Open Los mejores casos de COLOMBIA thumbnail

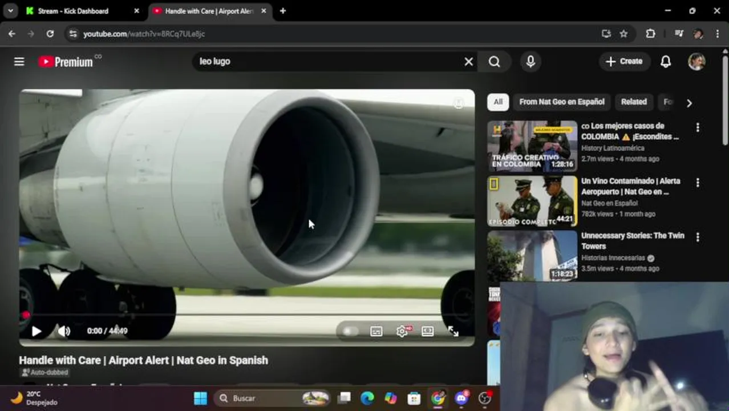532,146
